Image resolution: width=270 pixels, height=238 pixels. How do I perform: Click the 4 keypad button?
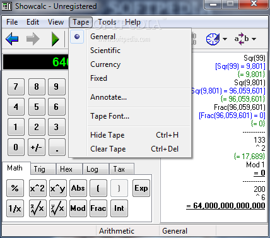pyautogui.click(x=16, y=107)
